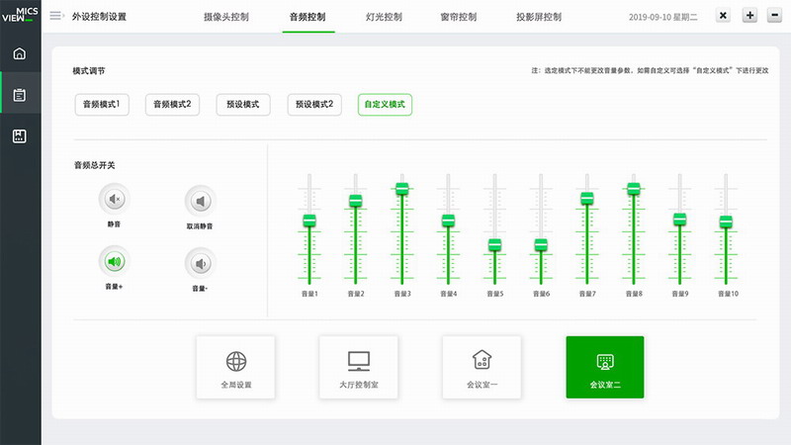Screen dimensions: 791x445
Task: Toggle the hamburger menu next to 外设控制设置
Action: [55, 16]
